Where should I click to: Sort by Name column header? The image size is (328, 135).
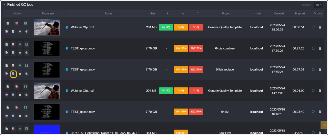point(109,13)
